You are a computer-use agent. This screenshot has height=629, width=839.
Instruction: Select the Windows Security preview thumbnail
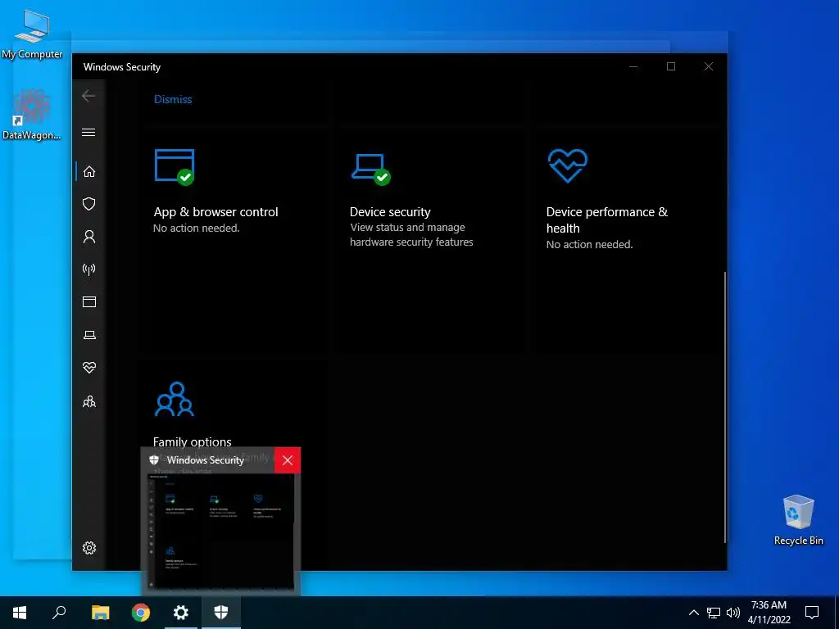point(220,532)
